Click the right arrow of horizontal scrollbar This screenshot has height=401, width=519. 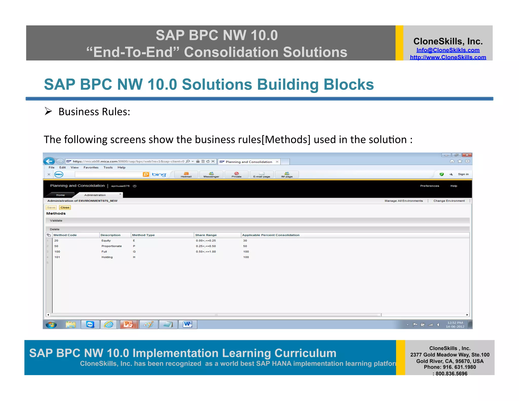467,315
